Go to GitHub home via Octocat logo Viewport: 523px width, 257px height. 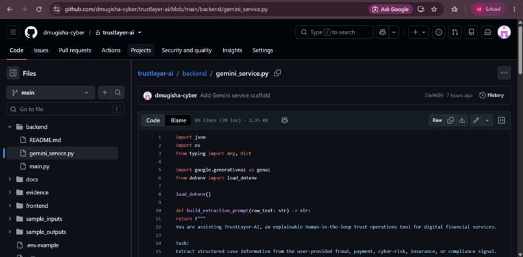click(x=31, y=32)
